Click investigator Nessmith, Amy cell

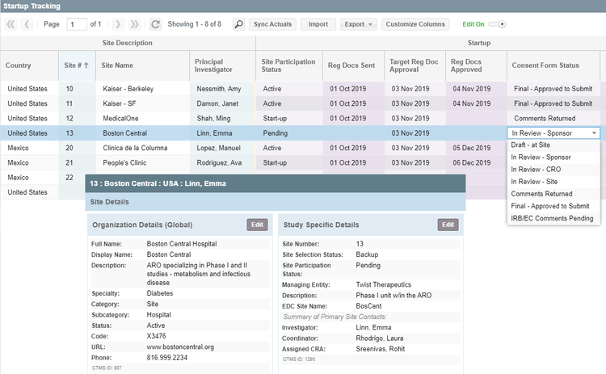(223, 89)
